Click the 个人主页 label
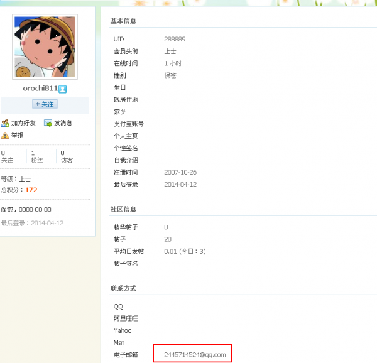The width and height of the screenshot is (377, 363). click(x=126, y=136)
